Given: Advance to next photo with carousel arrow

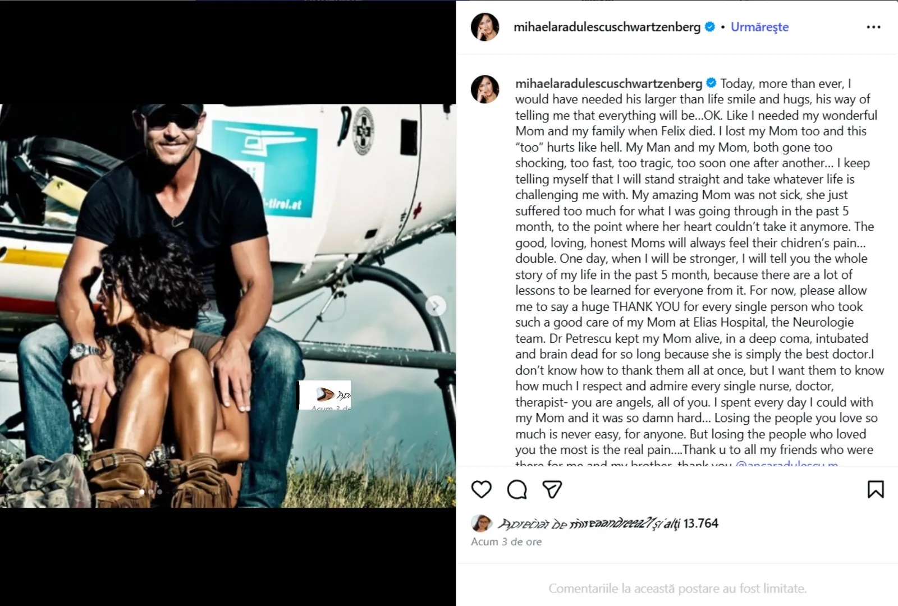Looking at the screenshot, I should click(x=435, y=306).
